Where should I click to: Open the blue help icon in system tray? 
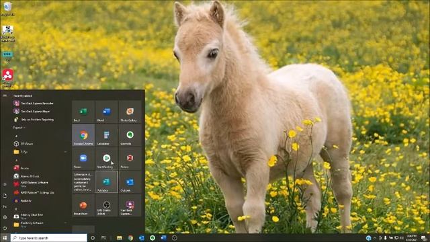pos(369,238)
